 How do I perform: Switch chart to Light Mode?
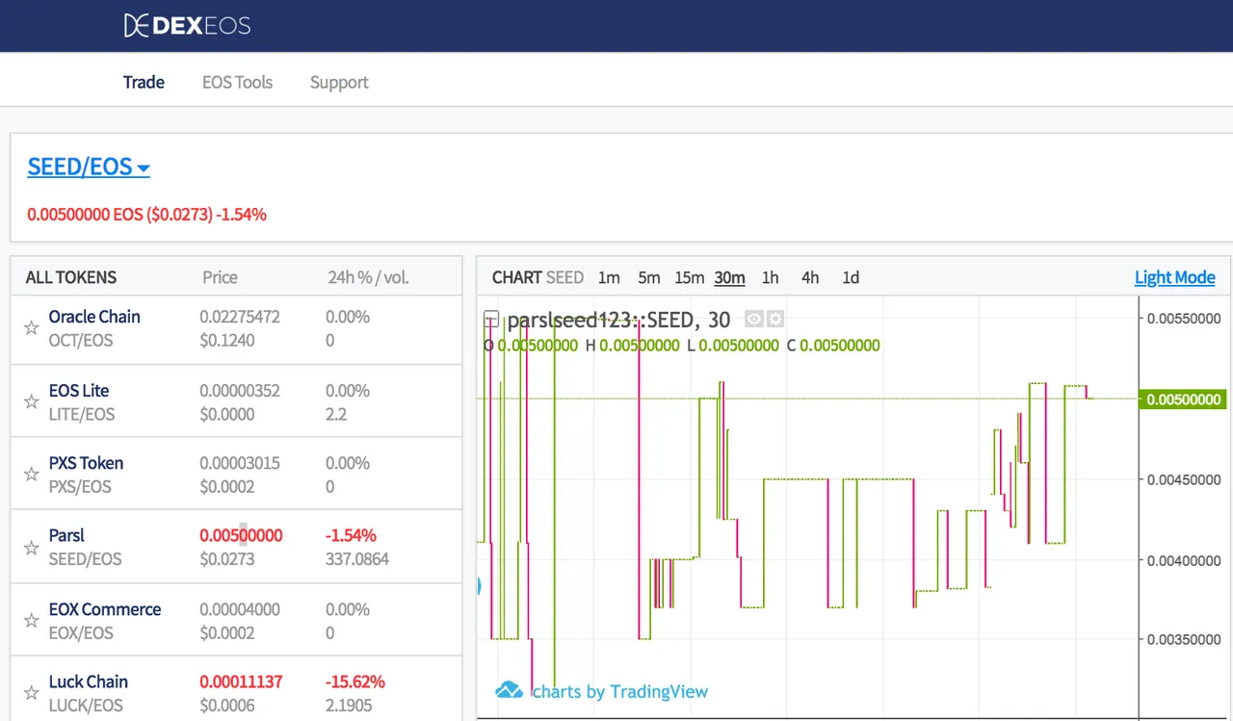tap(1174, 277)
